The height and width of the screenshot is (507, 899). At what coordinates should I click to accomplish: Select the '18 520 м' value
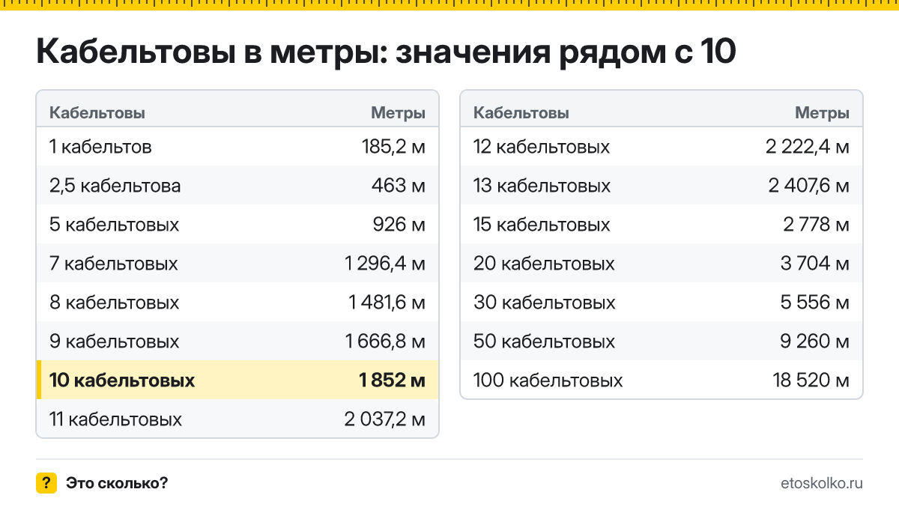[x=811, y=380]
